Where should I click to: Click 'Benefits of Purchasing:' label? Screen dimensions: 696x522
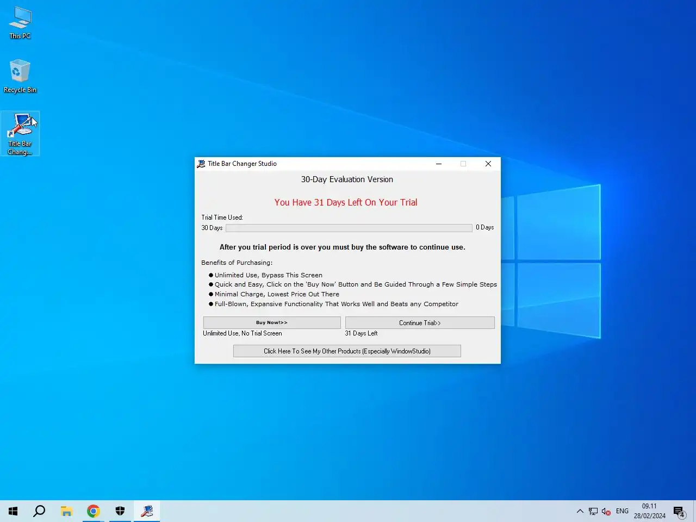click(237, 263)
